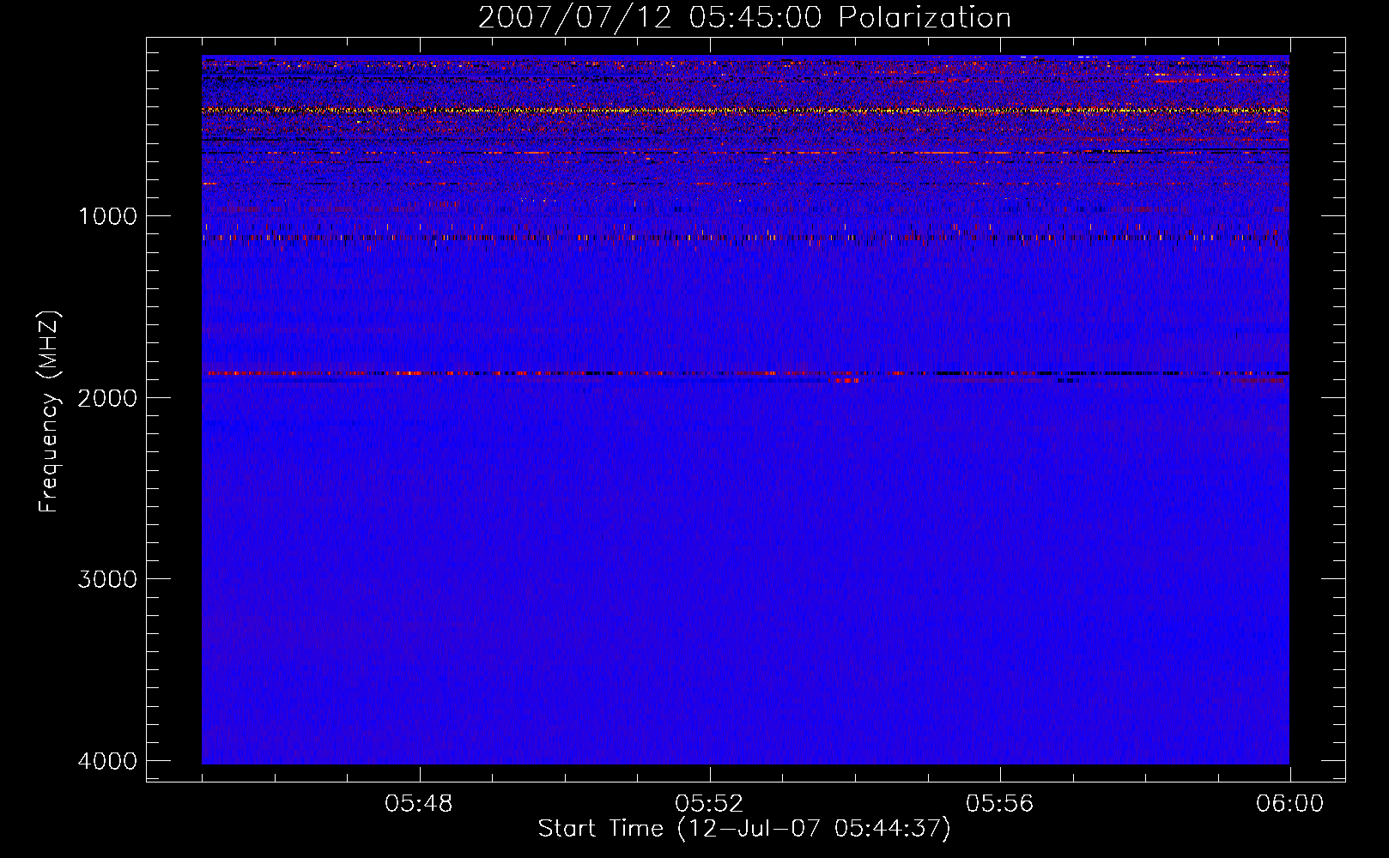Click the 3000 frequency tick label
Screen dimensions: 1389x858
[107, 579]
